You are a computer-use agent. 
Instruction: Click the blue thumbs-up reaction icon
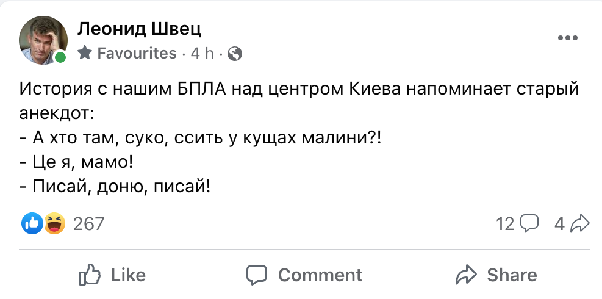point(30,224)
